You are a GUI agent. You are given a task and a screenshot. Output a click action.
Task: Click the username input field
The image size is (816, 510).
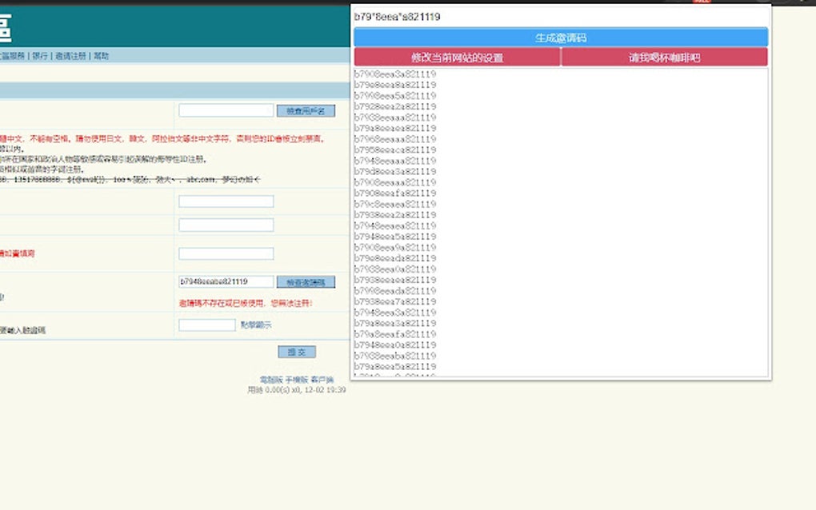coord(226,110)
